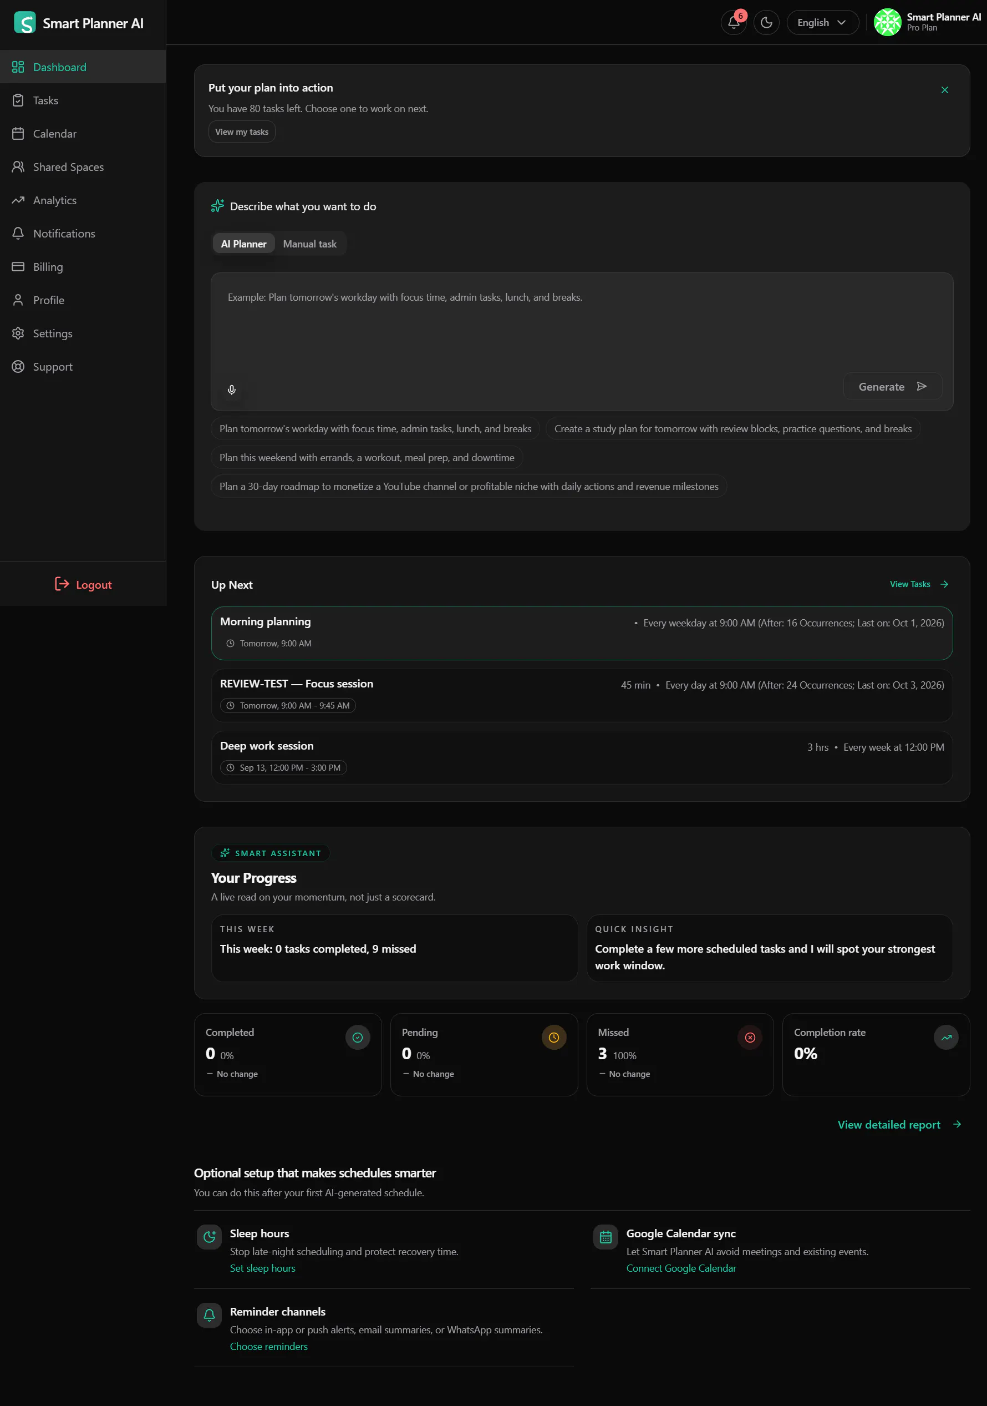Image resolution: width=987 pixels, height=1406 pixels.
Task: Switch to the Manual task tab
Action: click(309, 244)
